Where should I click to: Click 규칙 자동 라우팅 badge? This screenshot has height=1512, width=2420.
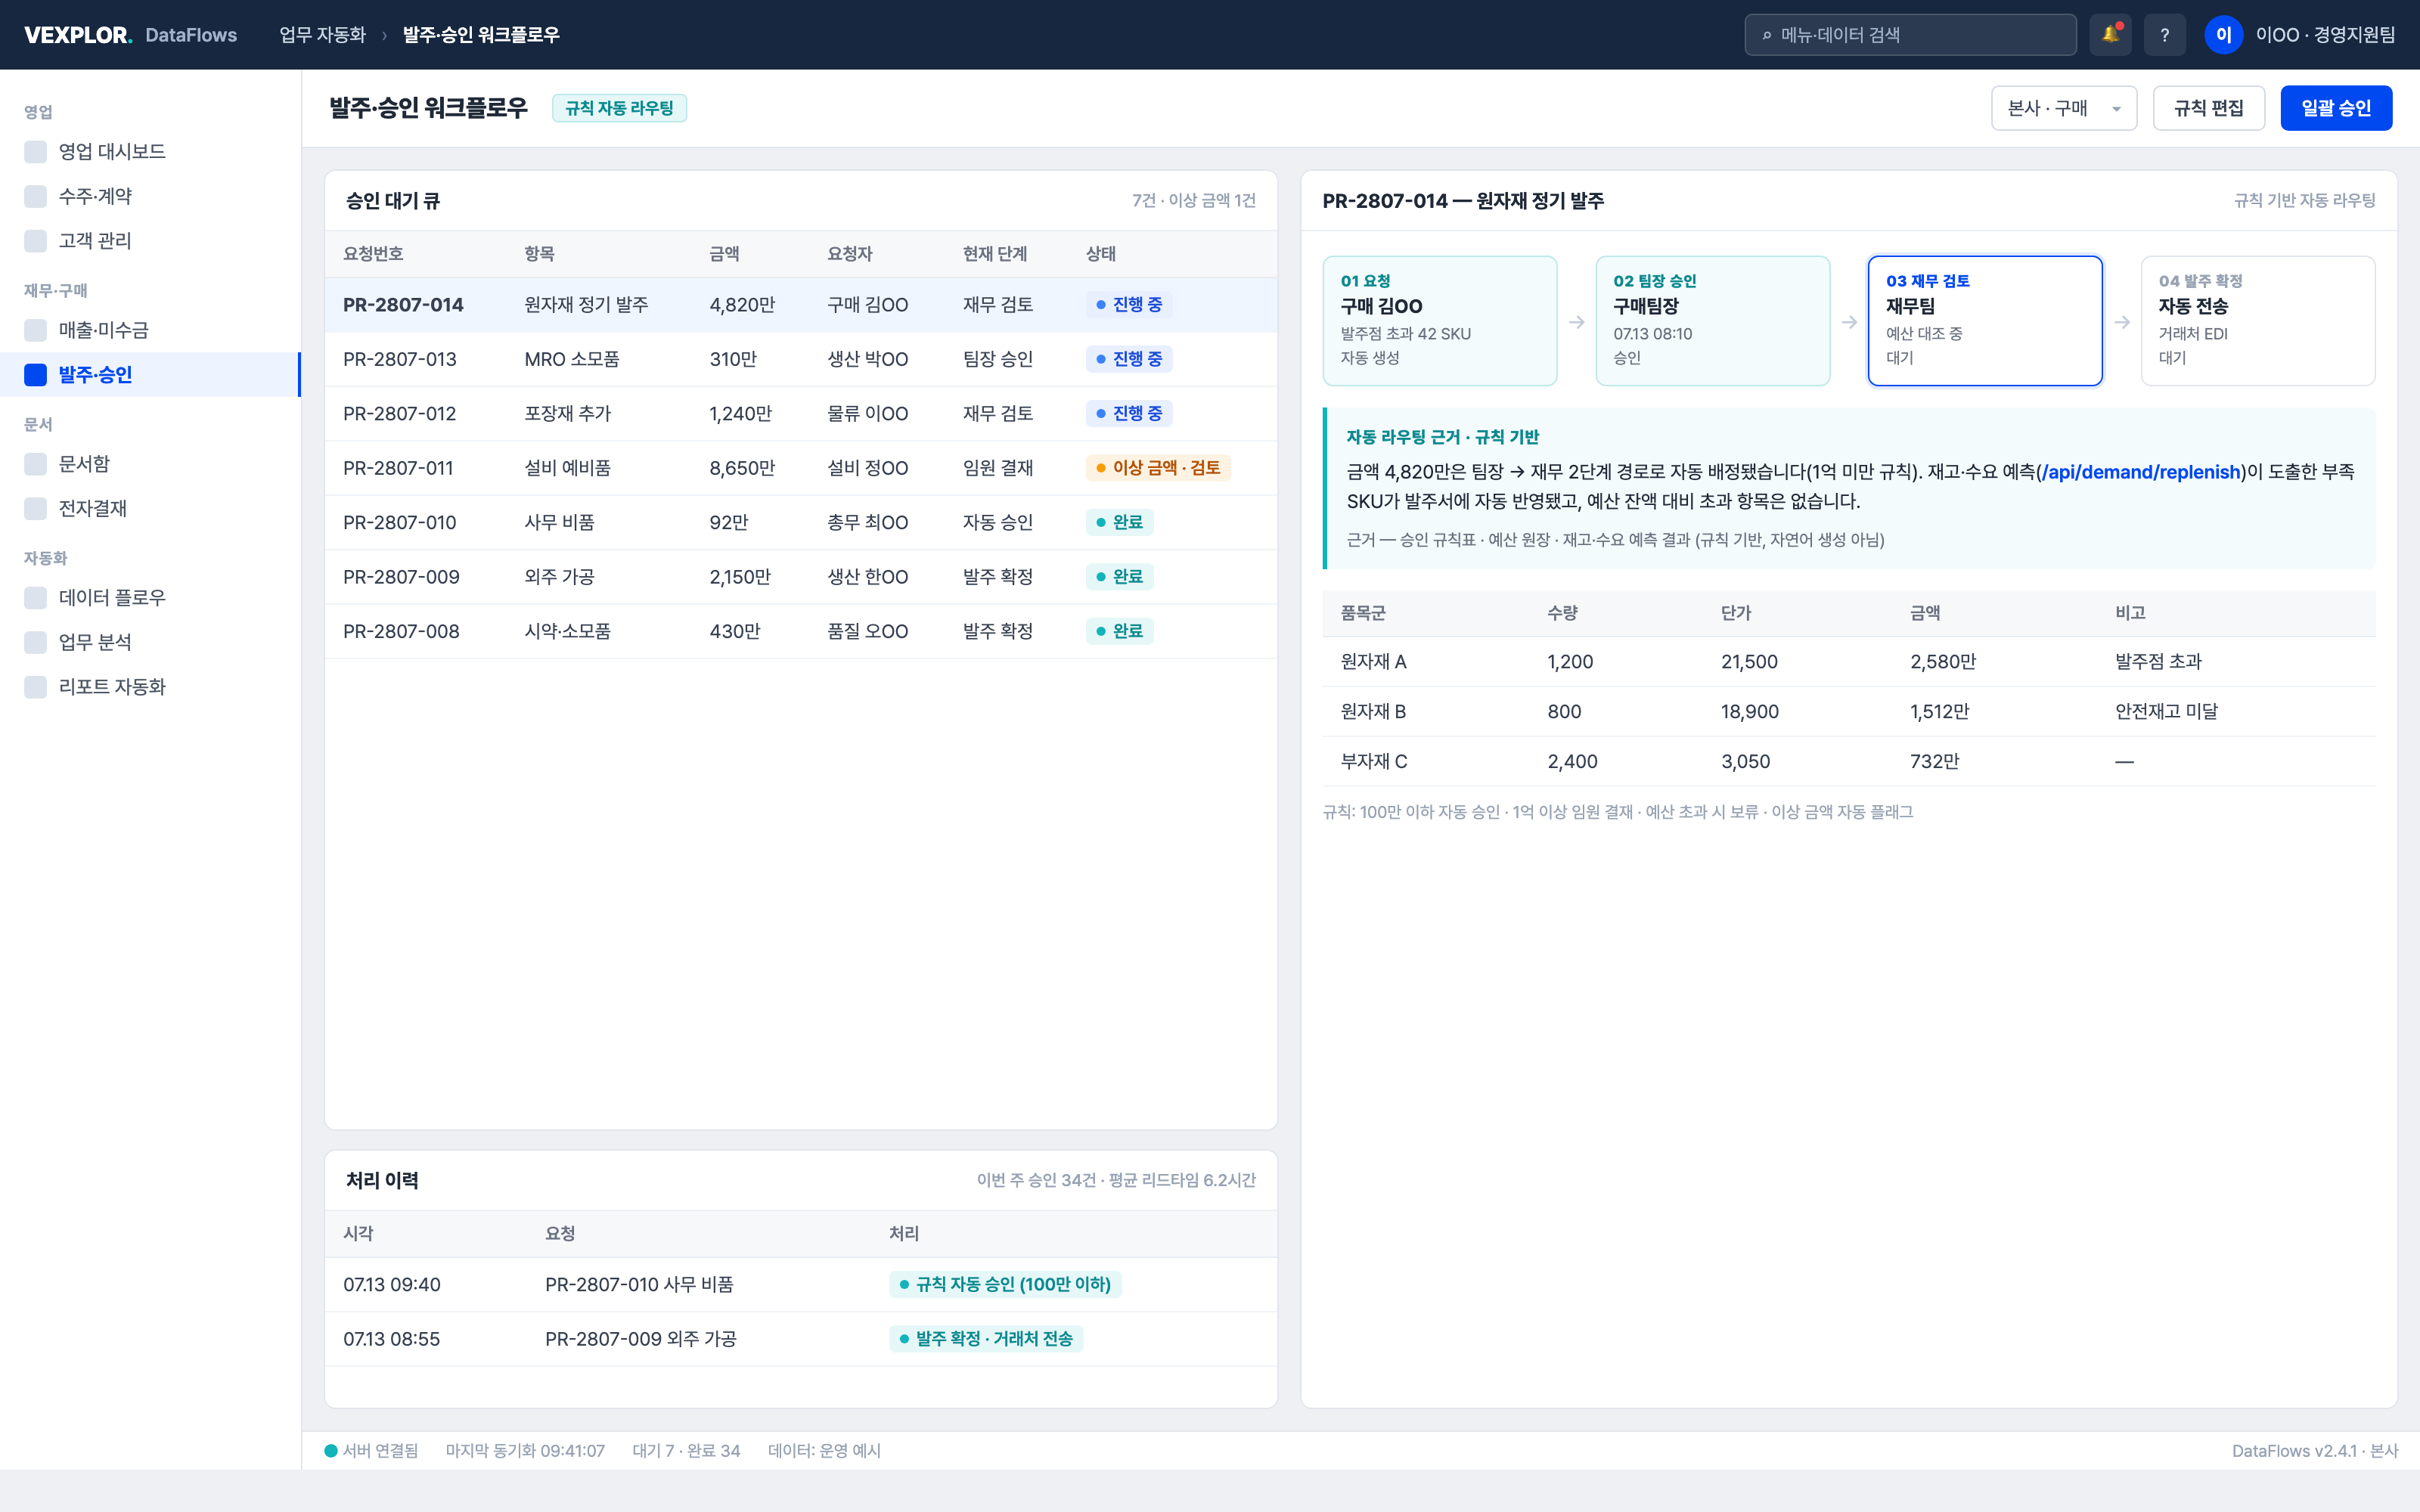[x=619, y=108]
